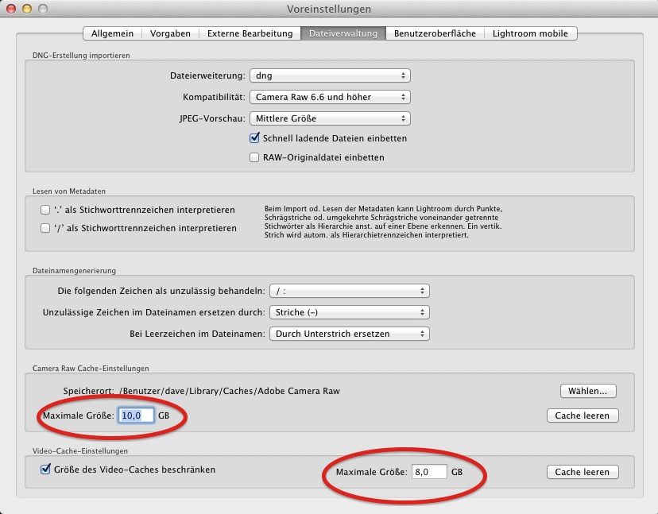Image resolution: width=658 pixels, height=514 pixels.
Task: Switch to the Allgemein tab
Action: (113, 33)
